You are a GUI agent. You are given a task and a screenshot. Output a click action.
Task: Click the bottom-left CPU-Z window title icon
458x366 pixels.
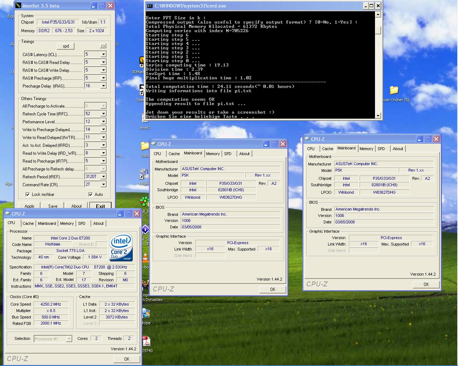tap(8, 213)
